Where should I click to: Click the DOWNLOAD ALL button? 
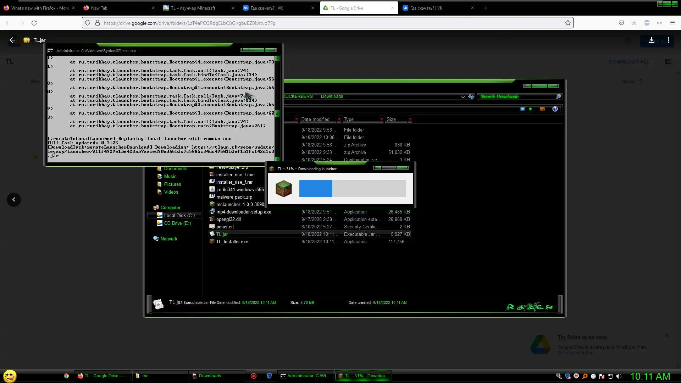(629, 62)
